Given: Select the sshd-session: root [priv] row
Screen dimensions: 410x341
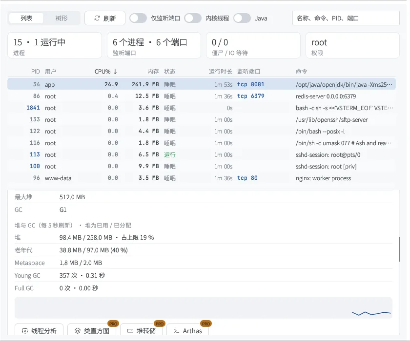Looking at the screenshot, I should click(201, 166).
